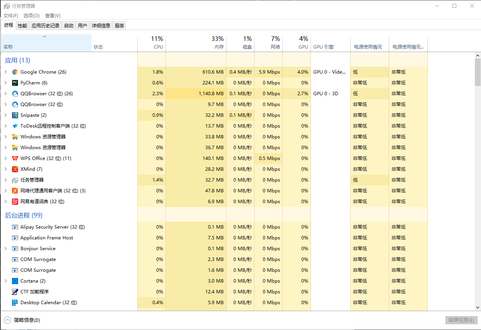Click the 状态 column header
Image resolution: width=481 pixels, height=330 pixels.
point(115,43)
